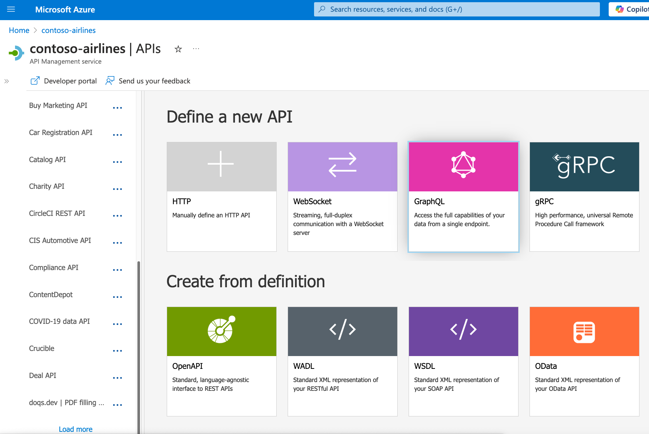
Task: Open context menu for Buy Marketing API
Action: pos(117,108)
